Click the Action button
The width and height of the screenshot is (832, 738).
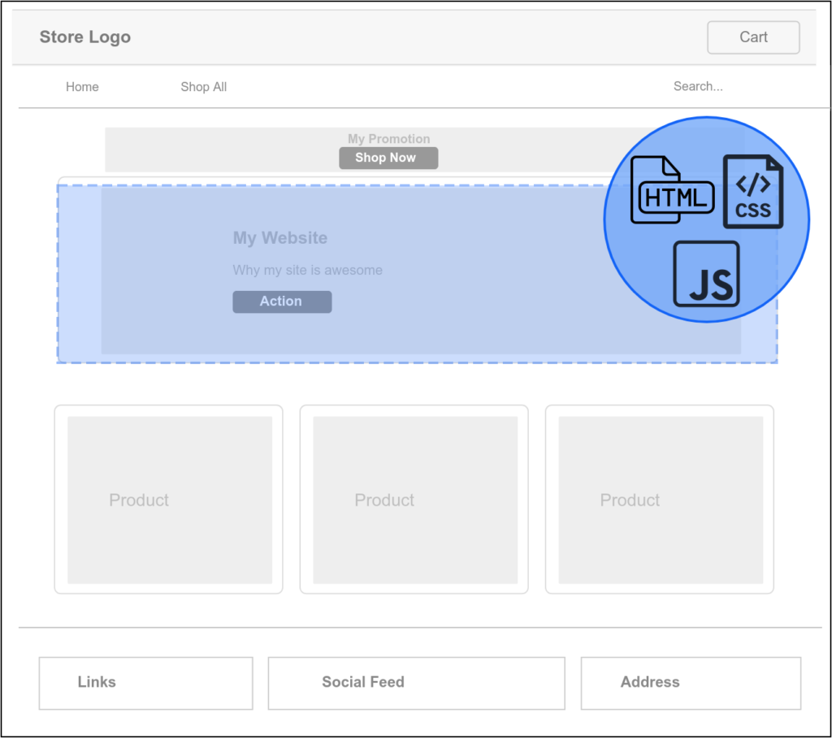pyautogui.click(x=282, y=302)
